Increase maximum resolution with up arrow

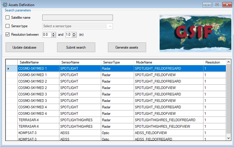74,33
